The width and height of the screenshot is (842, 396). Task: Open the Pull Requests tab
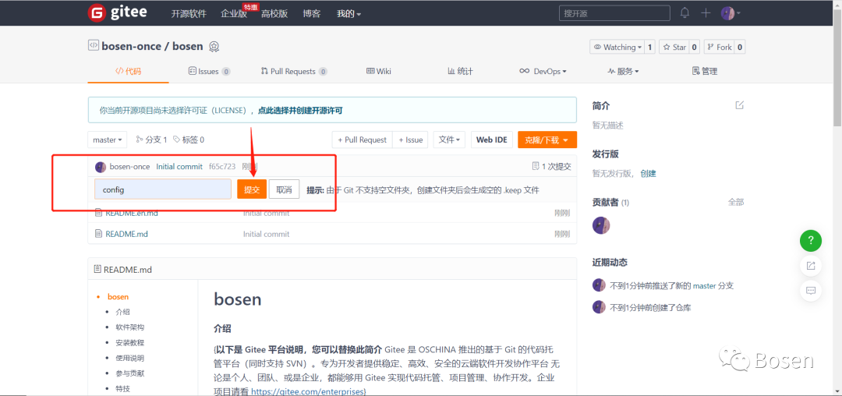click(294, 72)
